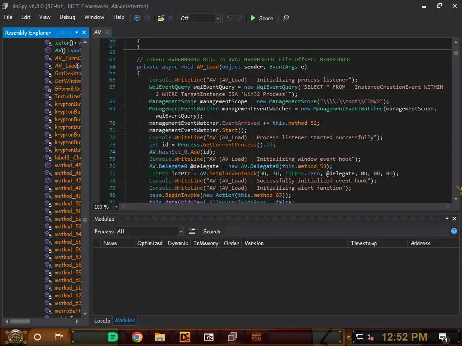Click the reset search settings icon in Modules
The image size is (462, 346).
tap(192, 231)
